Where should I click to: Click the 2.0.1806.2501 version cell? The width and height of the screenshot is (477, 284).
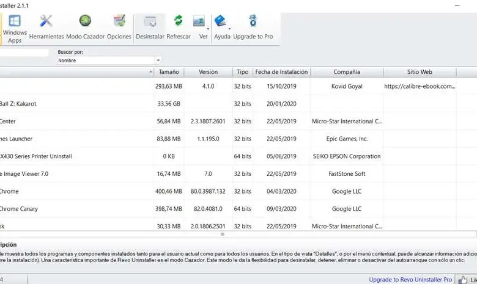(x=208, y=227)
